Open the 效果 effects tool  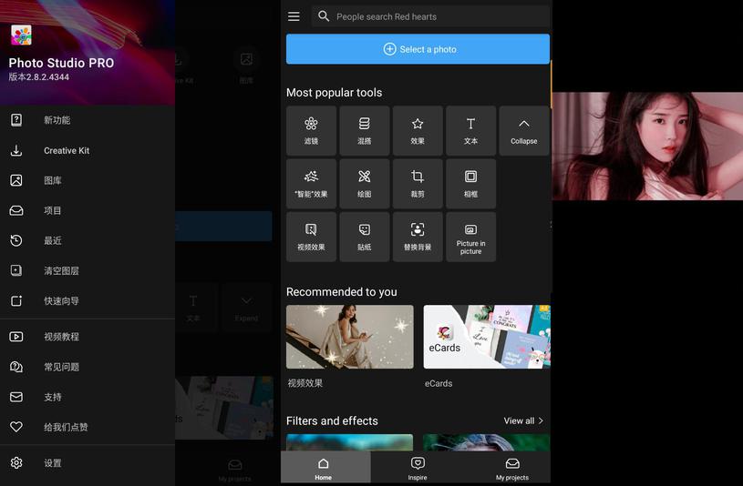pos(418,130)
